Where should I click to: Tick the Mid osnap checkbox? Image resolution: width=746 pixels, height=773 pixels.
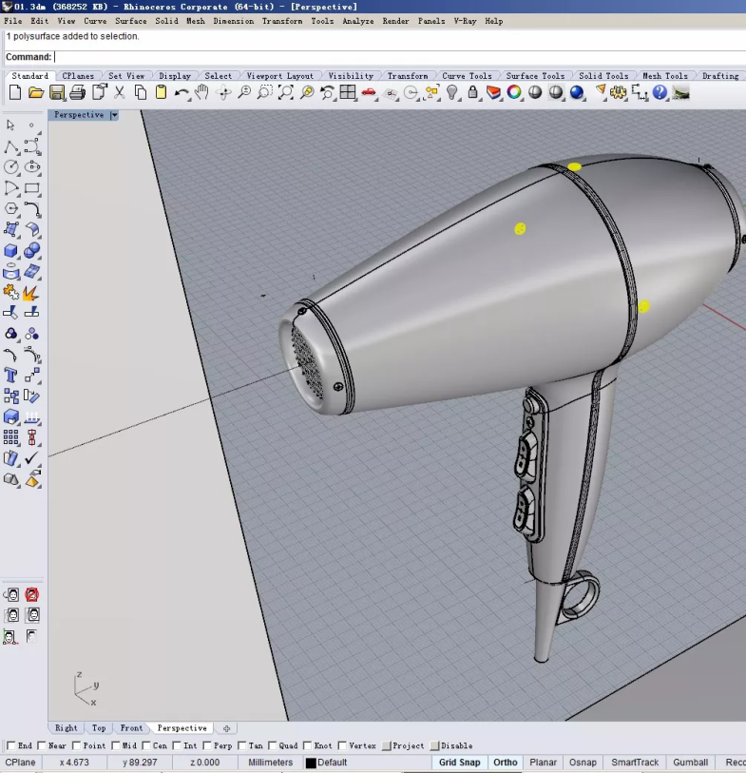[117, 745]
